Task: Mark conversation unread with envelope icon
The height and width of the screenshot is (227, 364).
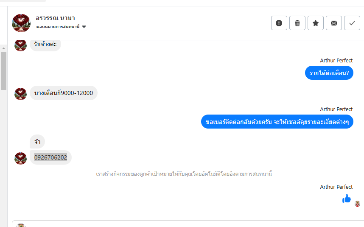Action: tap(333, 23)
